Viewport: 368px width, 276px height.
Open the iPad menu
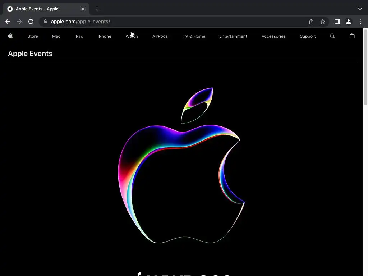79,36
